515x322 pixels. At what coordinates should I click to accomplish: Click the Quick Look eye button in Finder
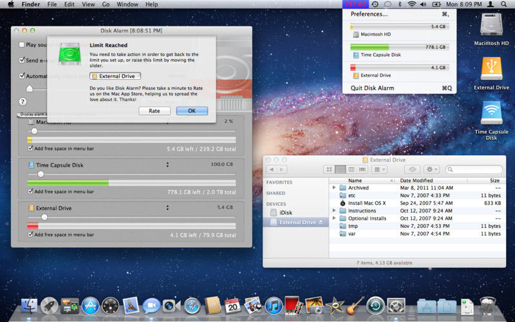[412, 169]
